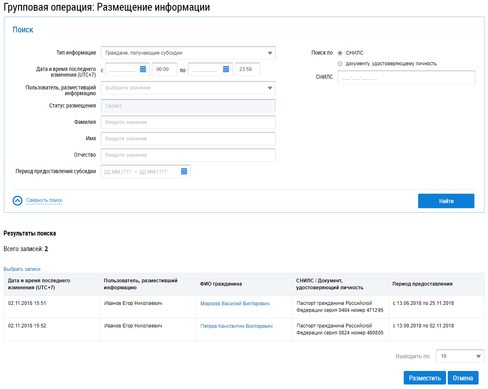Screen dimensions: 488x389
Task: Click into the Имя text field
Action: (188, 139)
